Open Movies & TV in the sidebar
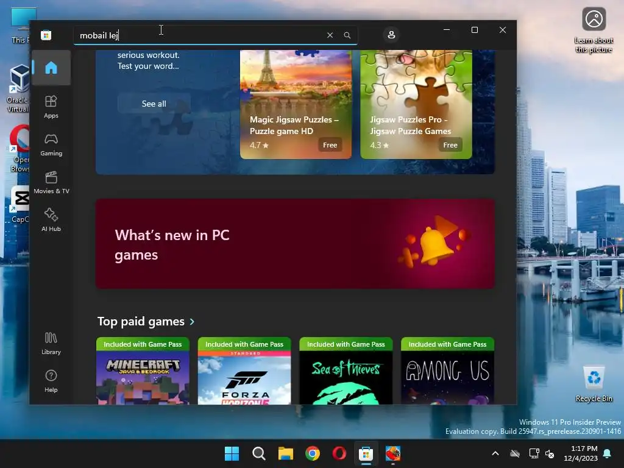 tap(51, 182)
